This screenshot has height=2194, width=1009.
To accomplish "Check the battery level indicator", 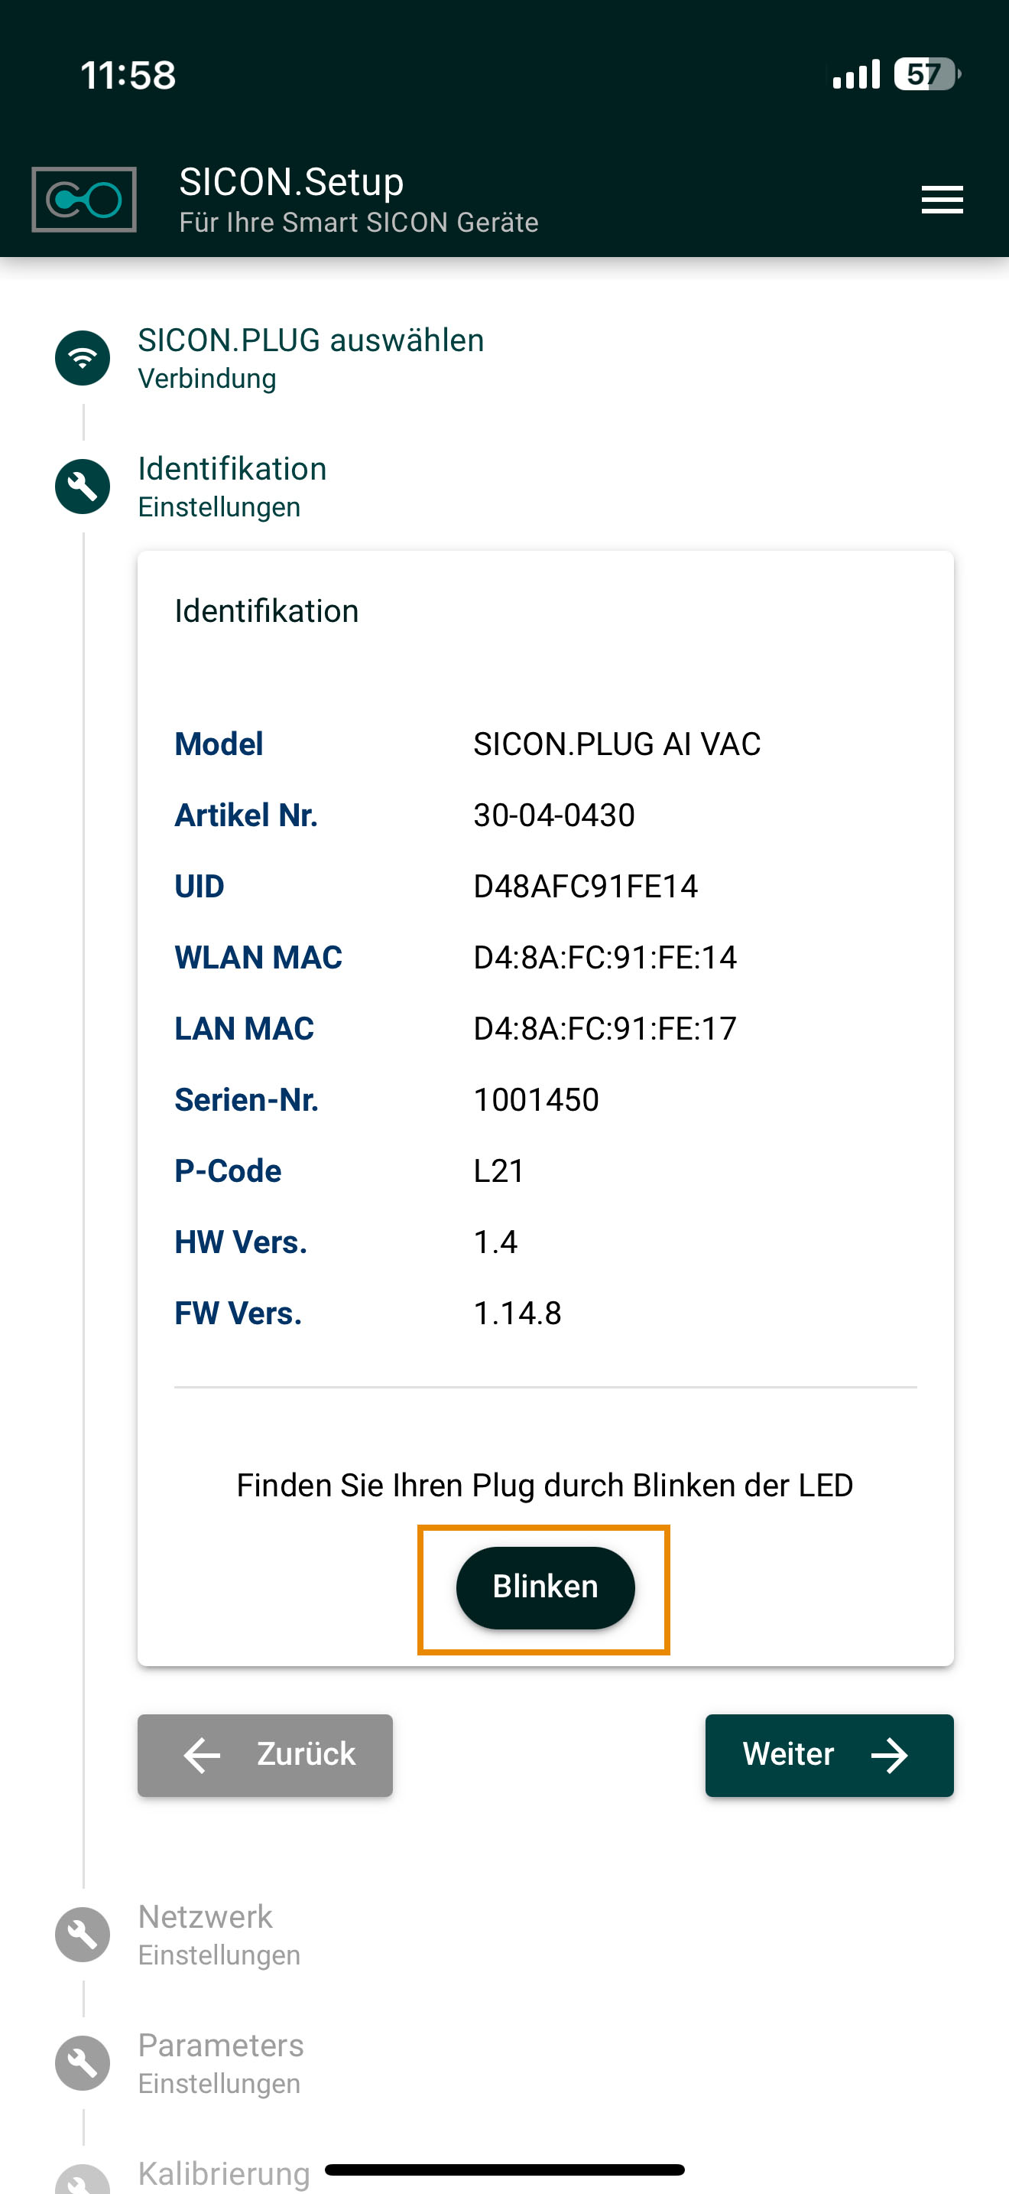I will pyautogui.click(x=926, y=75).
